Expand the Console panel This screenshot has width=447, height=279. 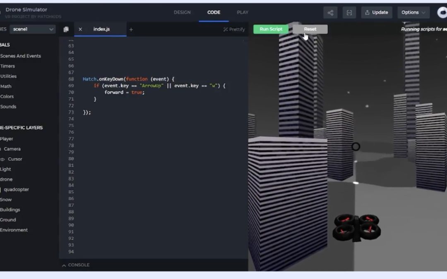[x=76, y=265]
